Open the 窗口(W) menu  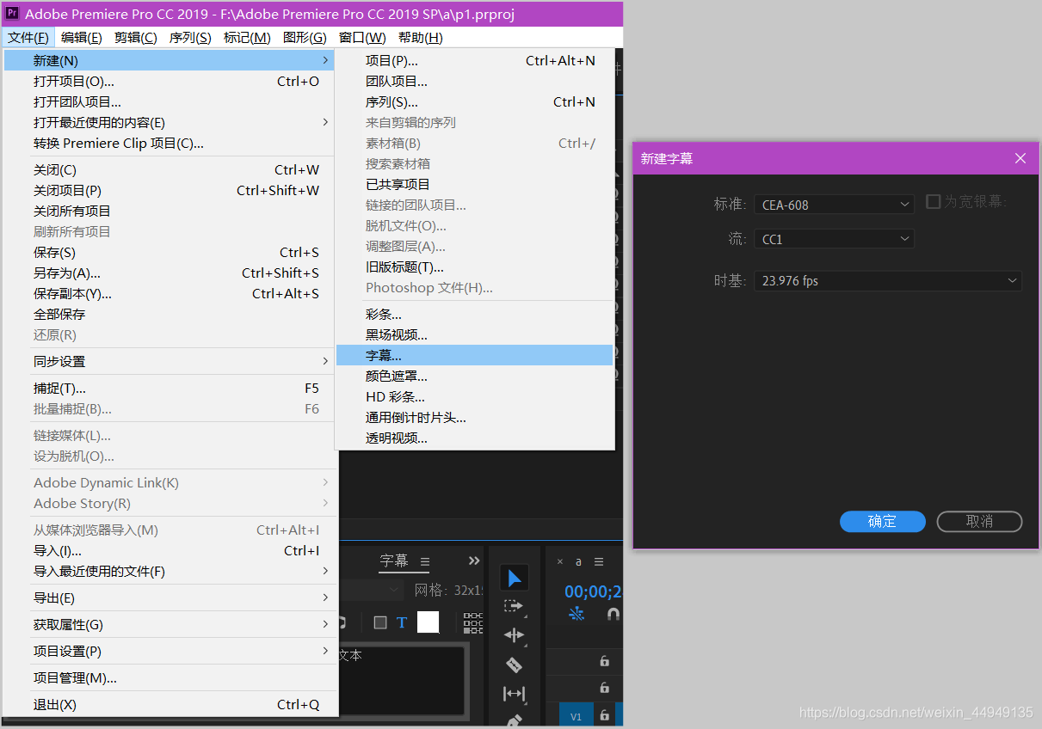tap(362, 37)
